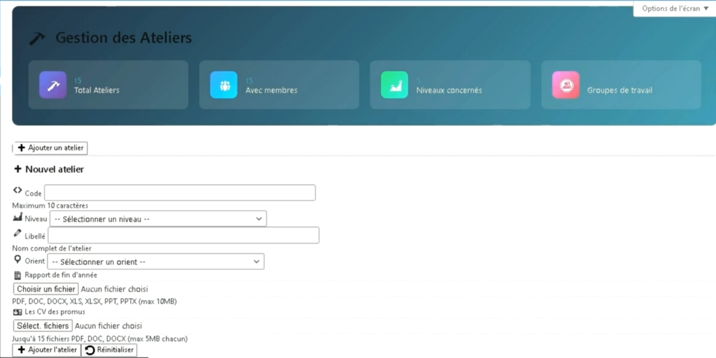Click the location pin icon beside Orient

pos(18,259)
